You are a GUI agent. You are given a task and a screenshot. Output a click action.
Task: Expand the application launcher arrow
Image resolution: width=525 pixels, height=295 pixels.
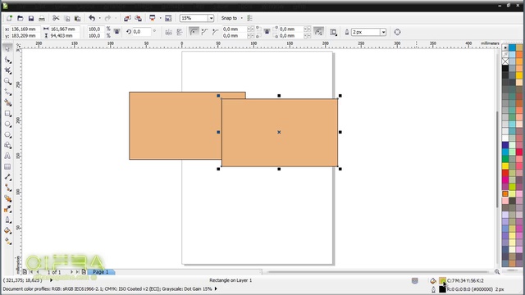[160, 18]
